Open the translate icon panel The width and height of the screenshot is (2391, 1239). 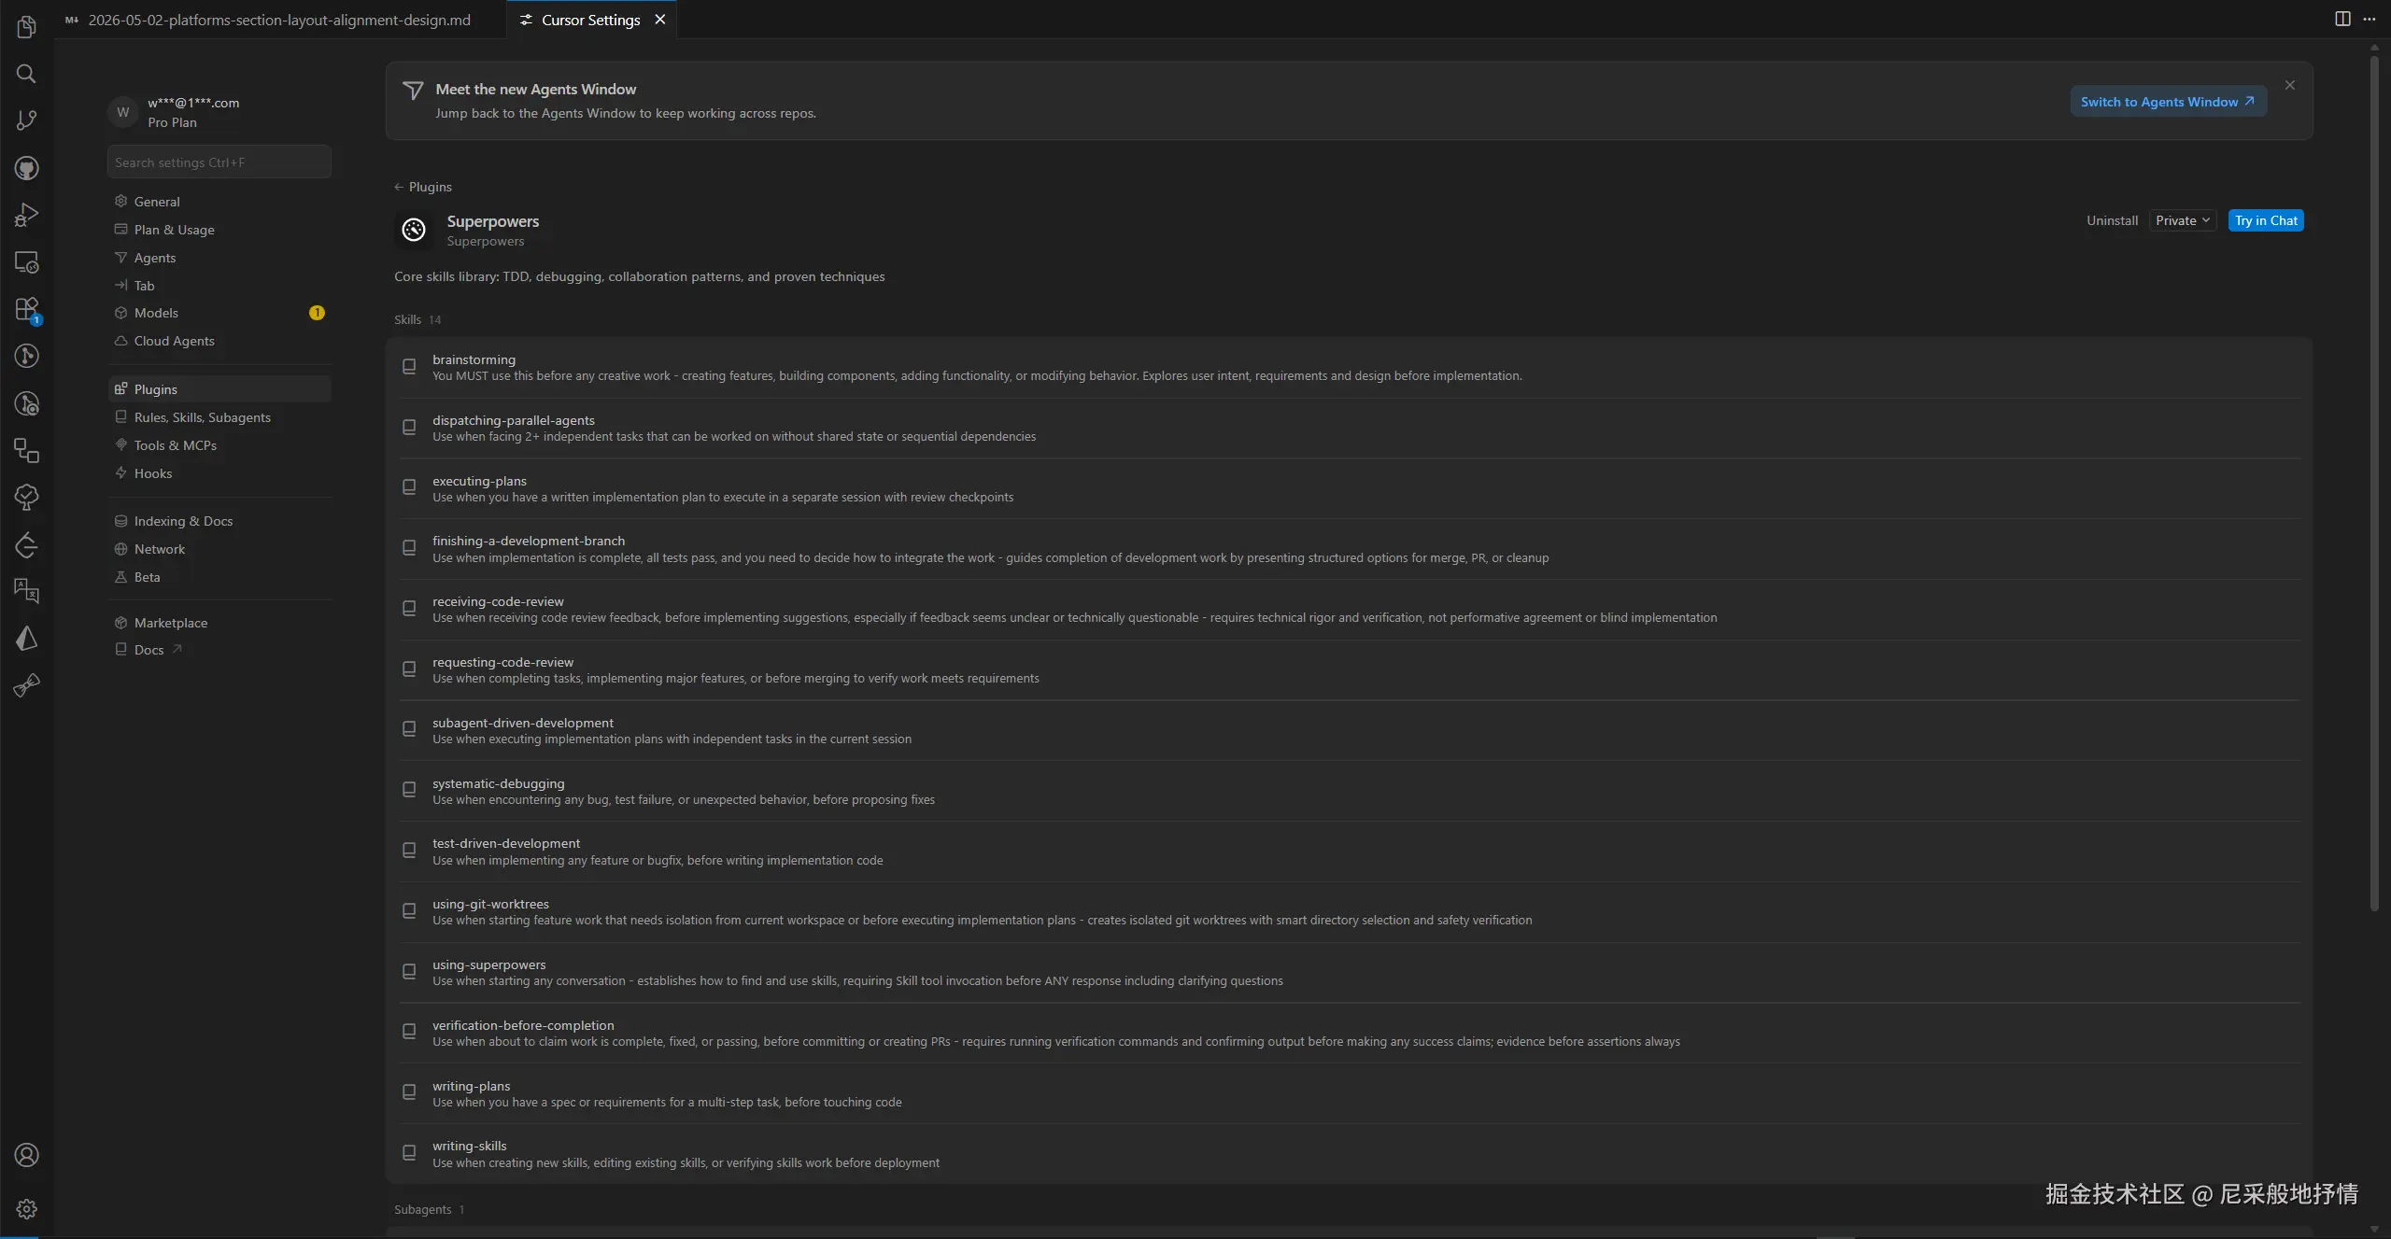(x=26, y=591)
